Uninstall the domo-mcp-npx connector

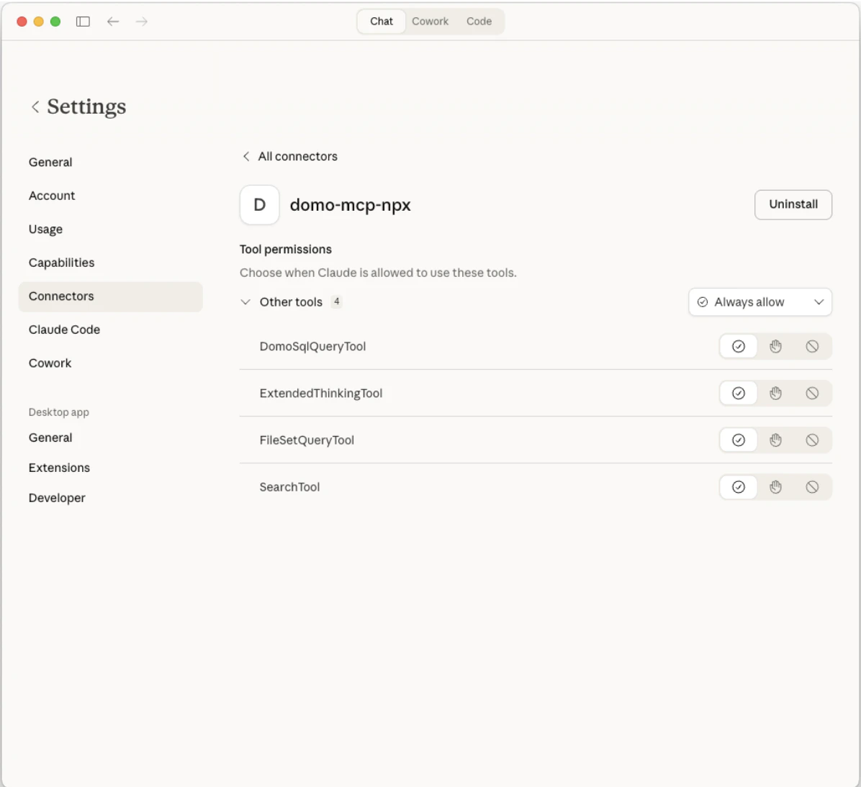tap(793, 205)
